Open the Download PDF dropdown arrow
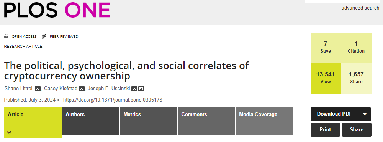 tap(365, 114)
